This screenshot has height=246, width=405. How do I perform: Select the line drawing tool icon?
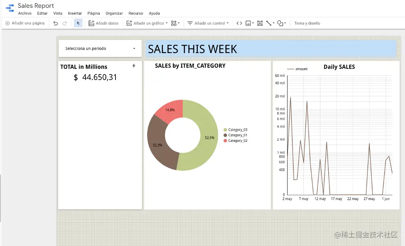coord(269,23)
